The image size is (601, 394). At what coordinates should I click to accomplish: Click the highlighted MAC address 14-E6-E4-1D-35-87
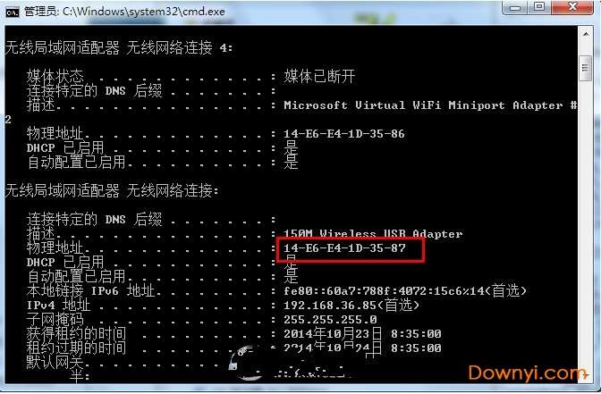point(344,248)
